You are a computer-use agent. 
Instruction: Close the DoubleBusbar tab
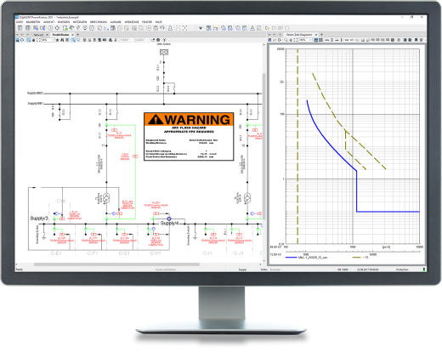[72, 35]
